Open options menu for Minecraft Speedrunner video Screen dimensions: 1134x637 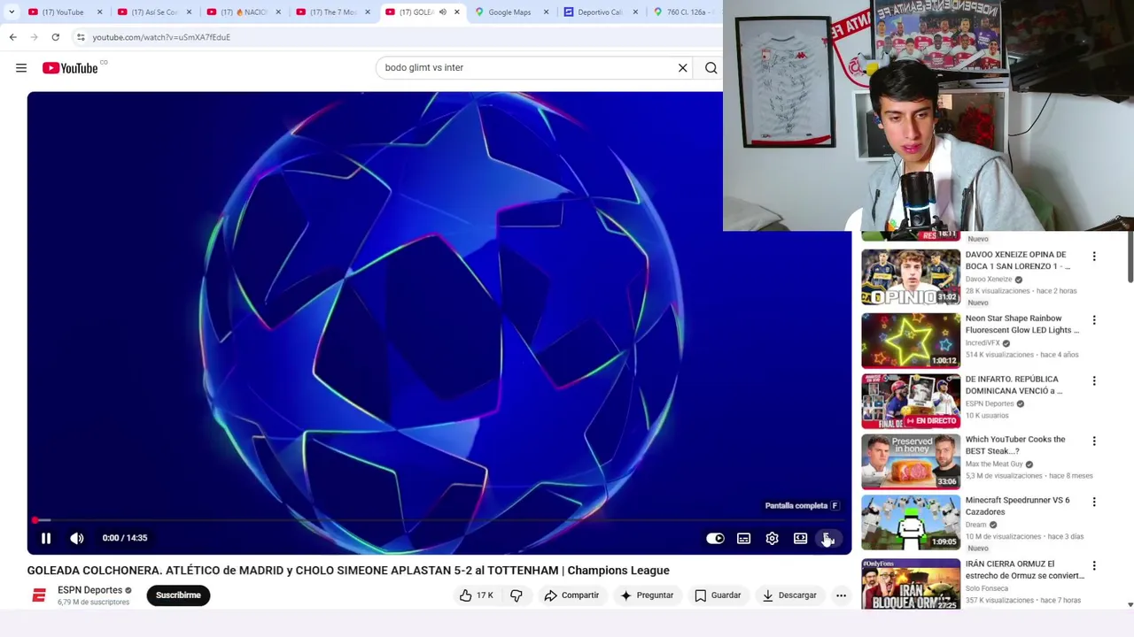1094,503
